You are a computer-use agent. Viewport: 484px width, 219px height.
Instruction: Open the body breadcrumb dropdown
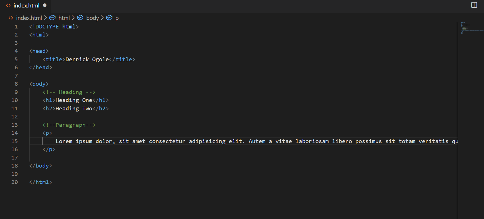tap(93, 18)
